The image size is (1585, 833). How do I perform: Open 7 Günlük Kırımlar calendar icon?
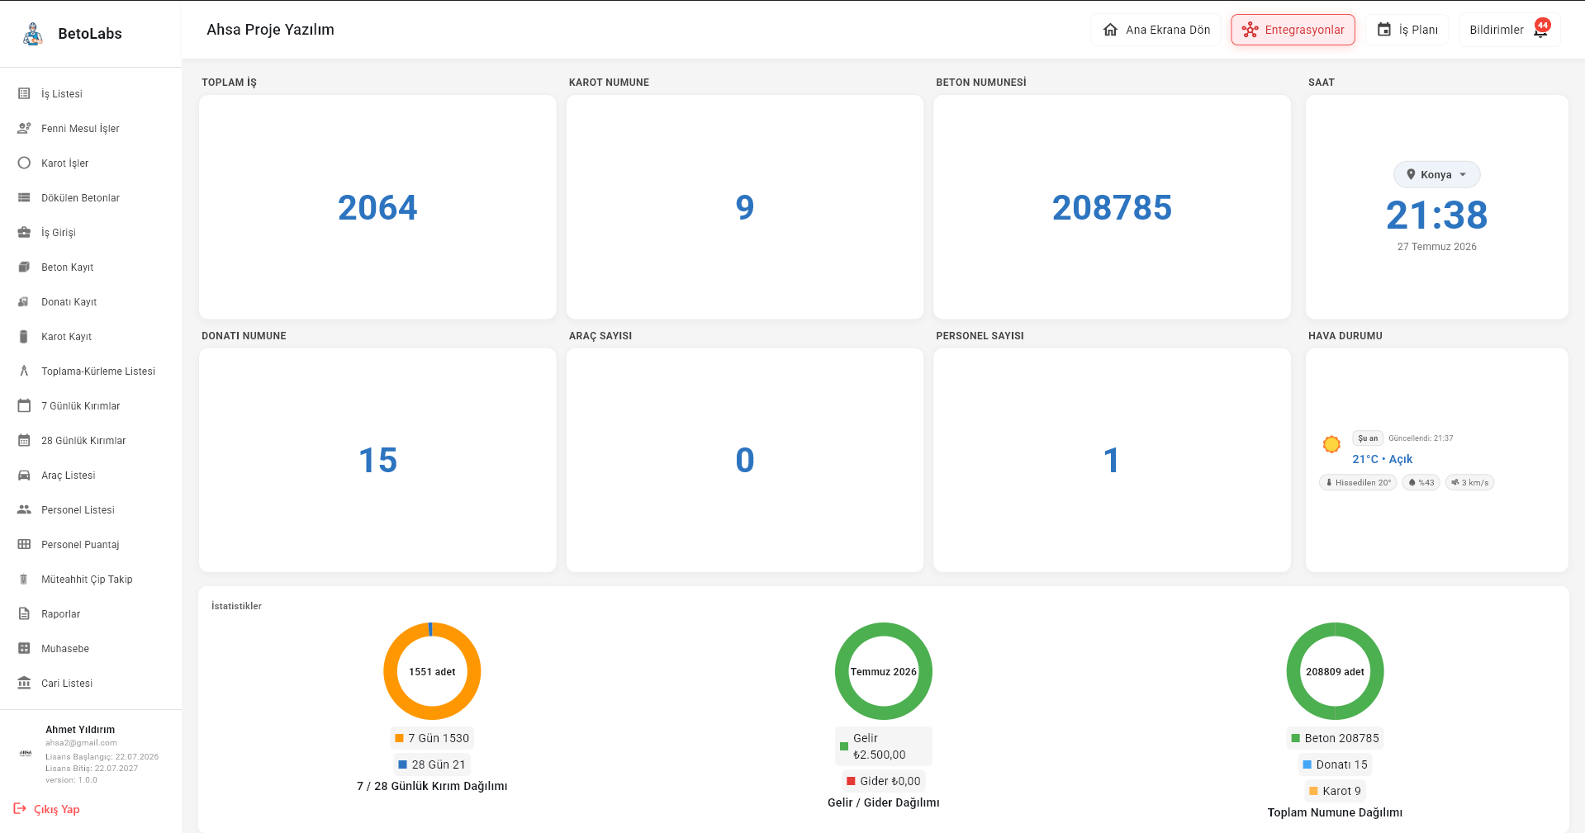[x=24, y=406]
